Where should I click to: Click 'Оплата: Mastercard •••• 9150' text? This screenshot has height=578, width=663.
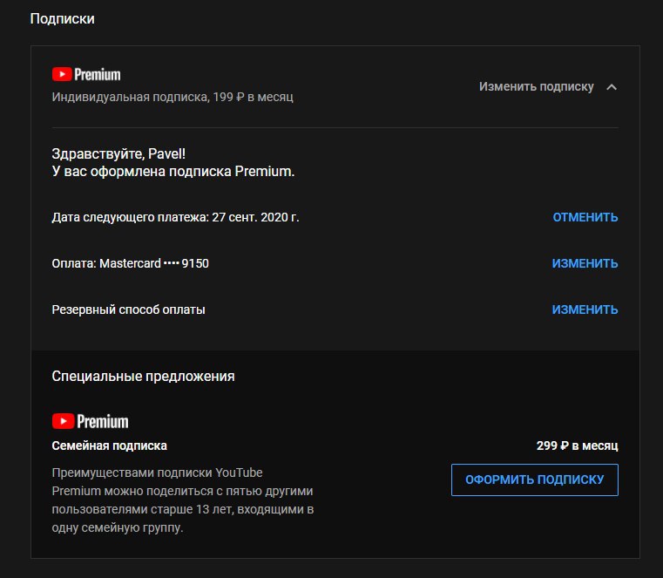[130, 263]
